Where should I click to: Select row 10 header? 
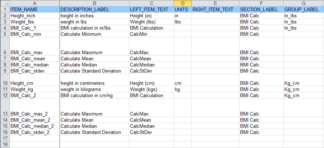coord(4,83)
